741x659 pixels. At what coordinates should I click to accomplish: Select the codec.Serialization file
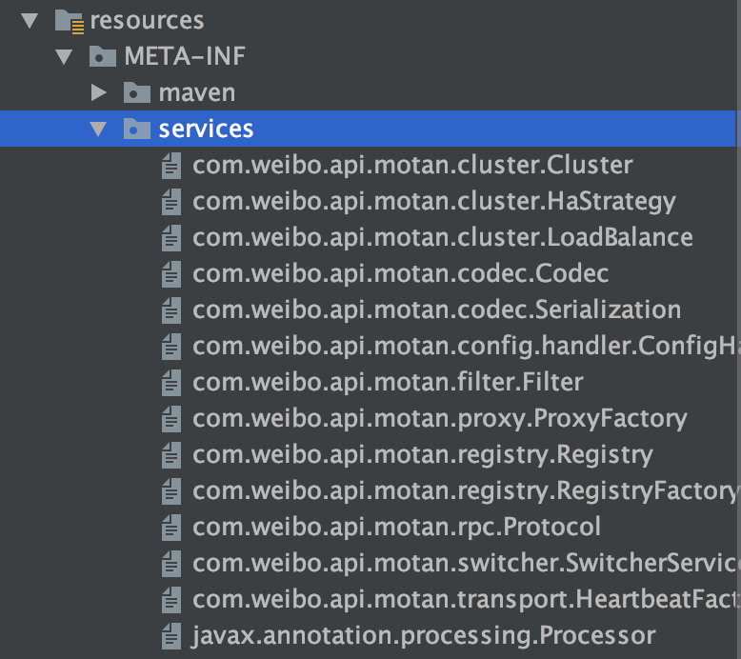436,310
